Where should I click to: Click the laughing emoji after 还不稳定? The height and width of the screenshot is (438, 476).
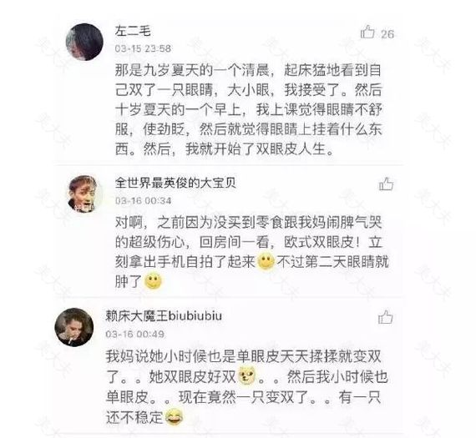(174, 417)
